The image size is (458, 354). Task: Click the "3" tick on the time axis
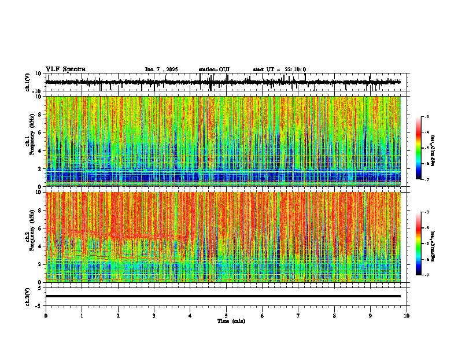[x=154, y=316]
